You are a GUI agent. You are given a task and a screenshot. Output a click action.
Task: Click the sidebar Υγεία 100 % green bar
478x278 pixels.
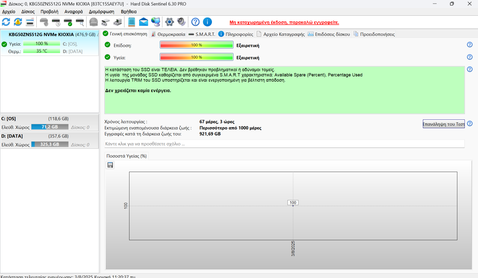click(x=42, y=44)
